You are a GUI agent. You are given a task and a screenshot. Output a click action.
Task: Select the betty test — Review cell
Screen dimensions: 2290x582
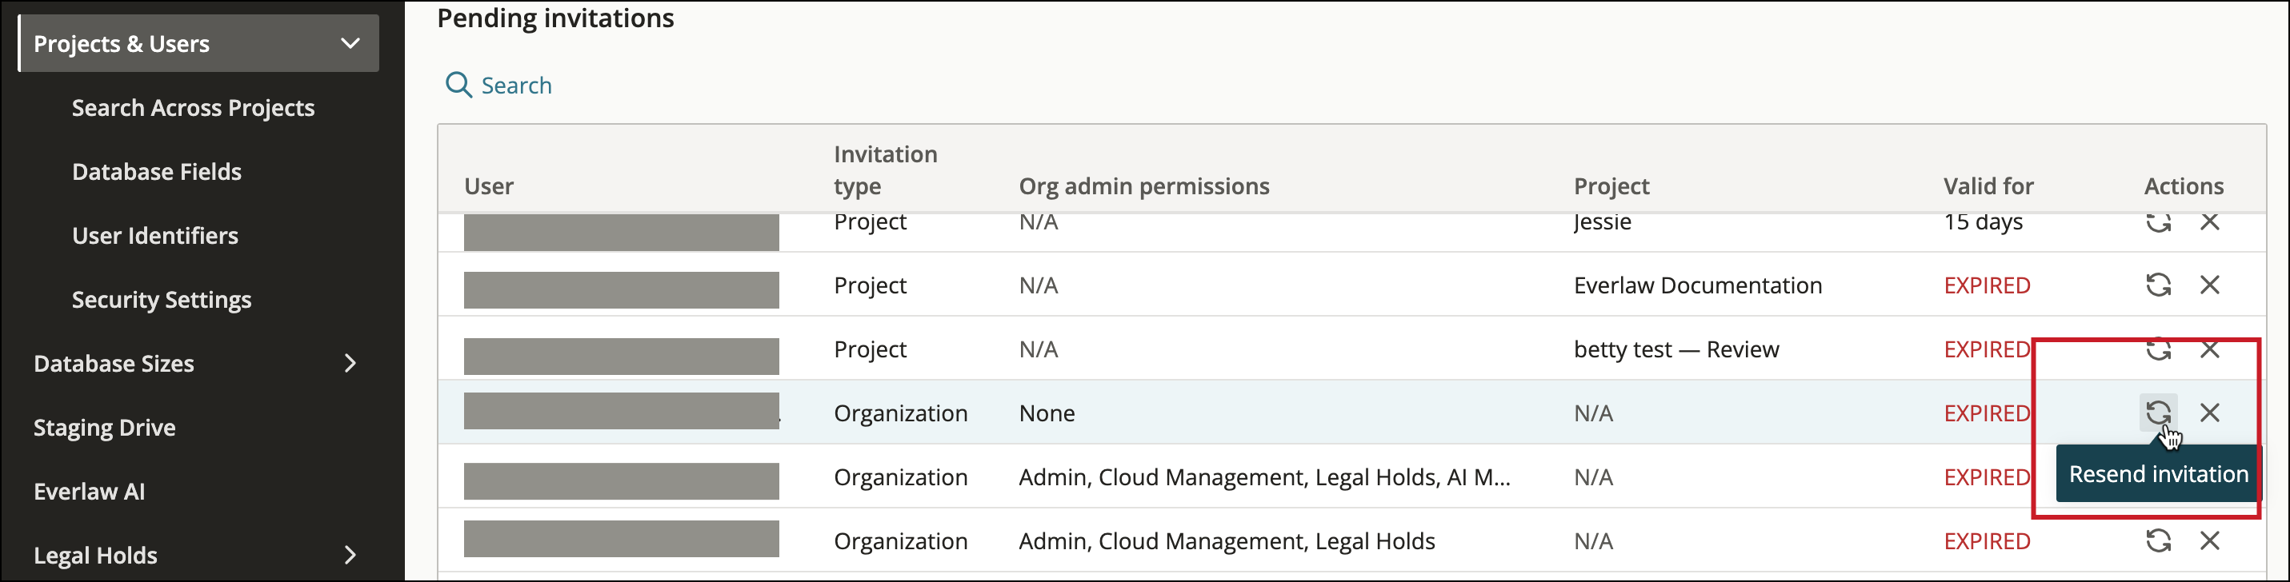click(1675, 349)
